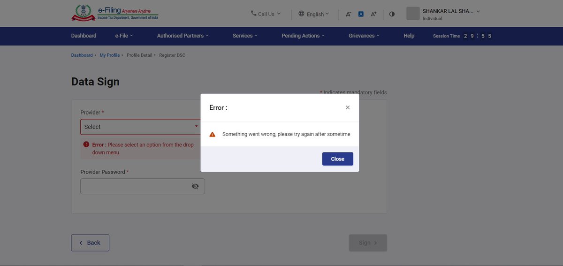
Task: Click the e-Filing Income Tax Department logo
Action: [x=115, y=13]
